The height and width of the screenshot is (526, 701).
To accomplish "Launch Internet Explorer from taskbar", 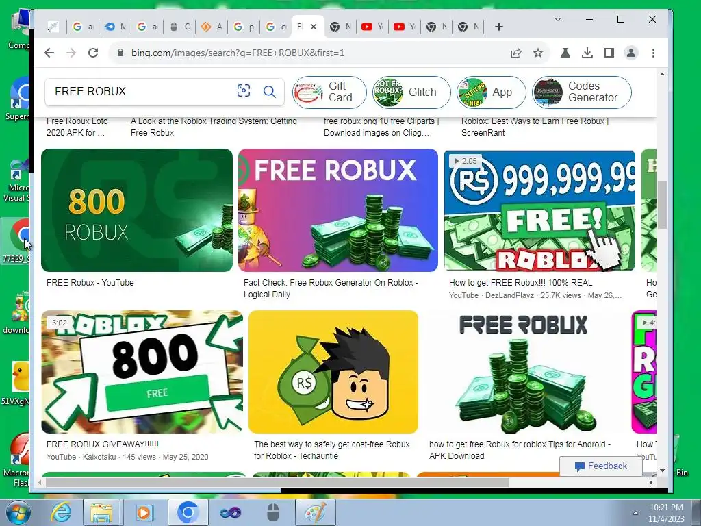I will click(x=61, y=512).
